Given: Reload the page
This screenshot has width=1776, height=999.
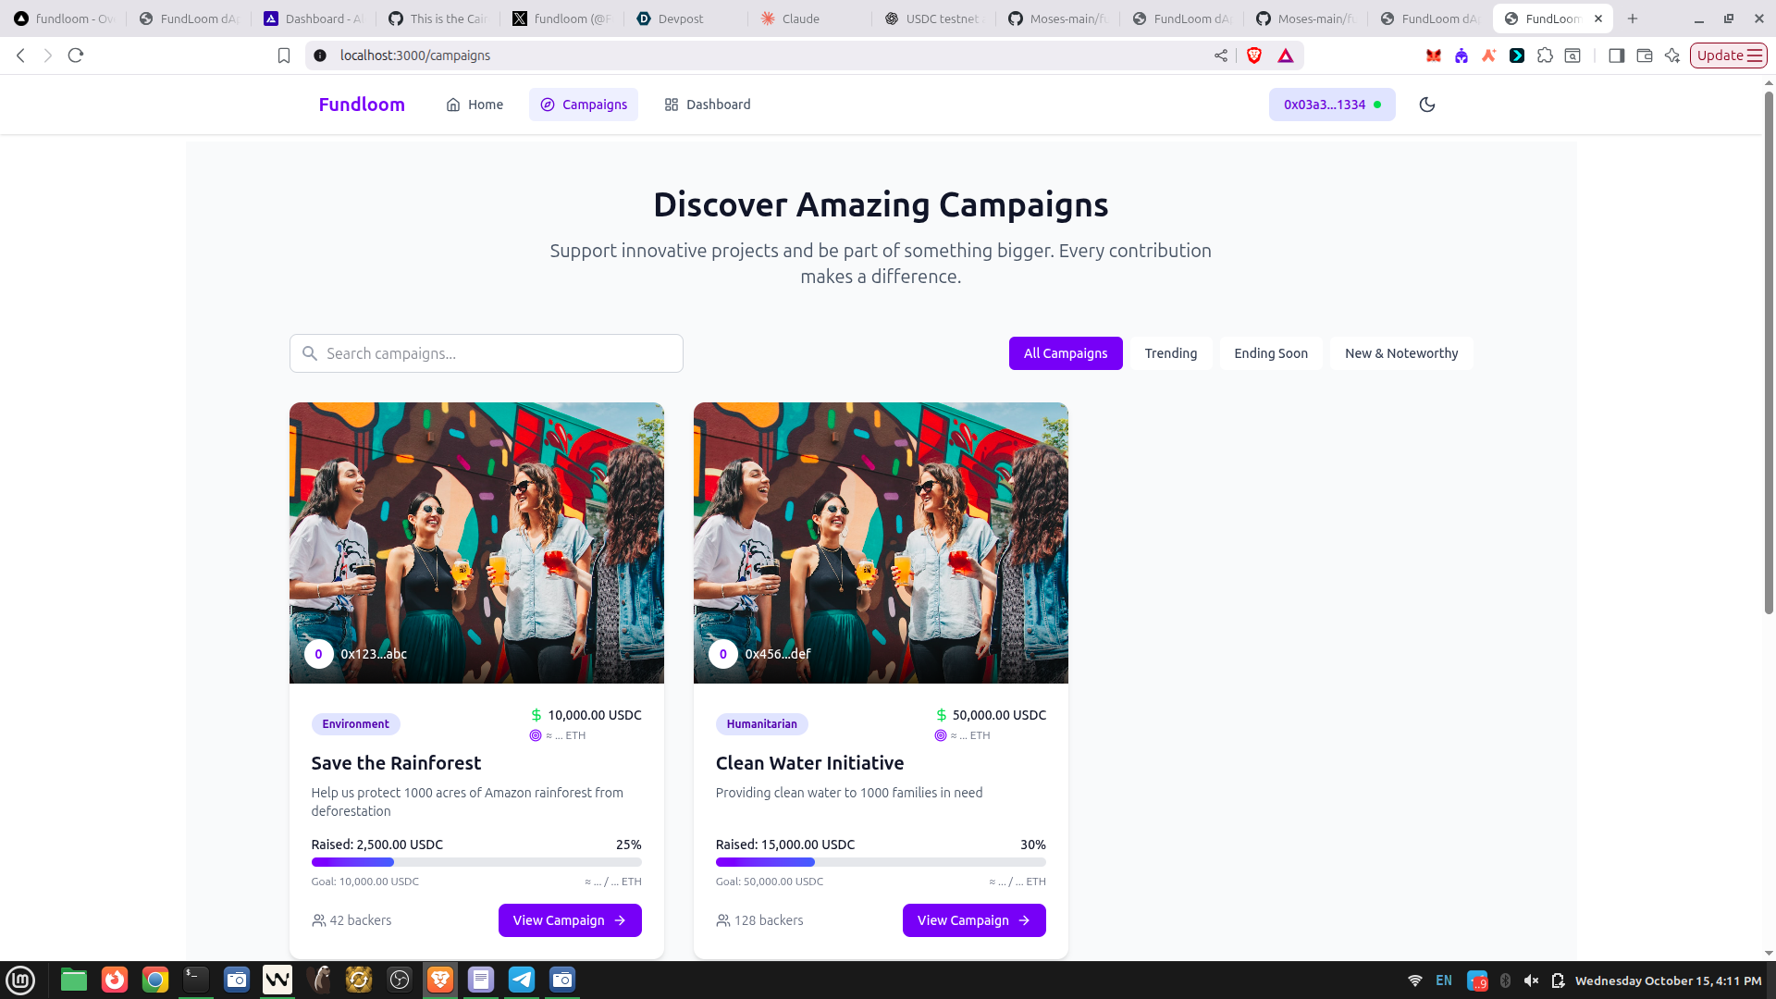Looking at the screenshot, I should coord(76,55).
